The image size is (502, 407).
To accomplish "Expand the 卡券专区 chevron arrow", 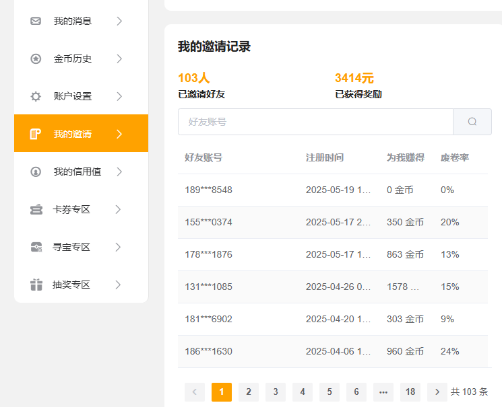I will coord(118,209).
